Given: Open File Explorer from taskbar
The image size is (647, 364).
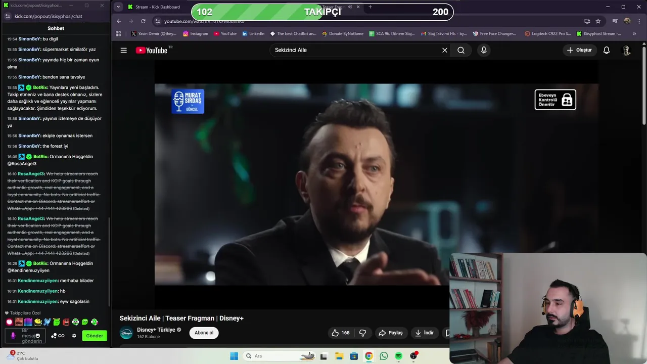Looking at the screenshot, I should (x=339, y=356).
